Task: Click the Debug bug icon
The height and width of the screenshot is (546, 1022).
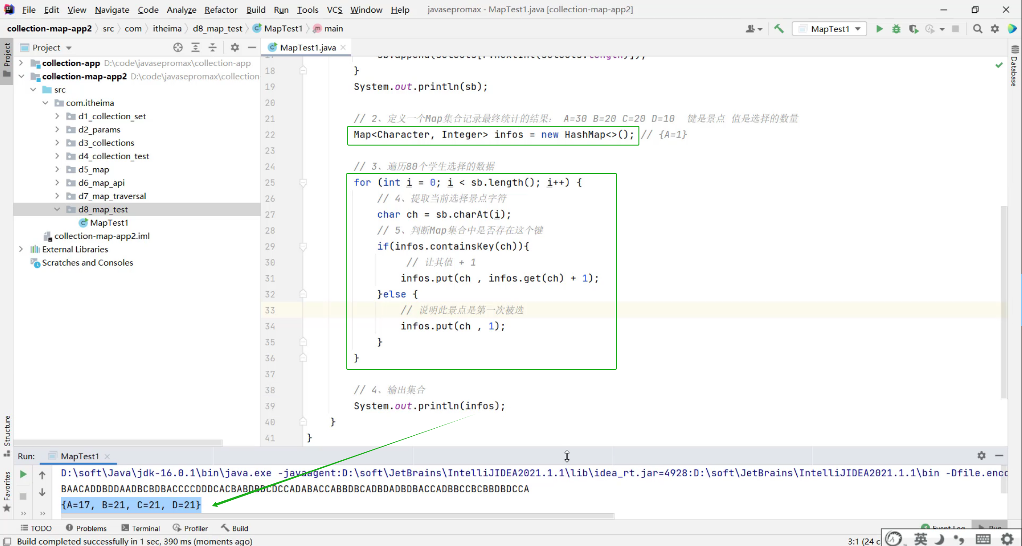Action: (896, 29)
